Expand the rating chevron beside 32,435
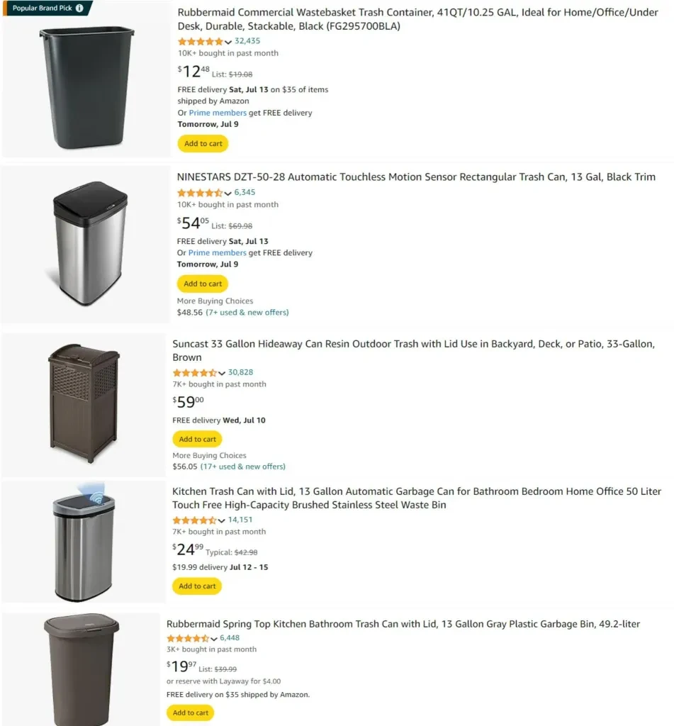This screenshot has height=726, width=674. click(228, 42)
